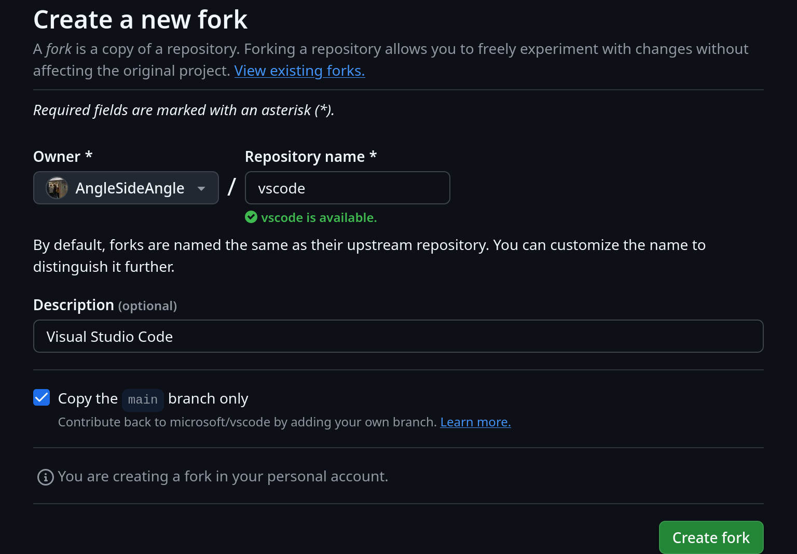Click the AngleSideAngle avatar image
The width and height of the screenshot is (797, 554).
coord(57,188)
